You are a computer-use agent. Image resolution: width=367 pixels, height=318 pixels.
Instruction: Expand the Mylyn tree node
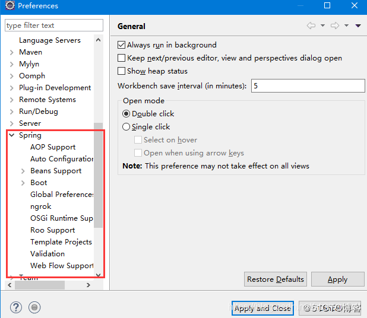coord(12,64)
